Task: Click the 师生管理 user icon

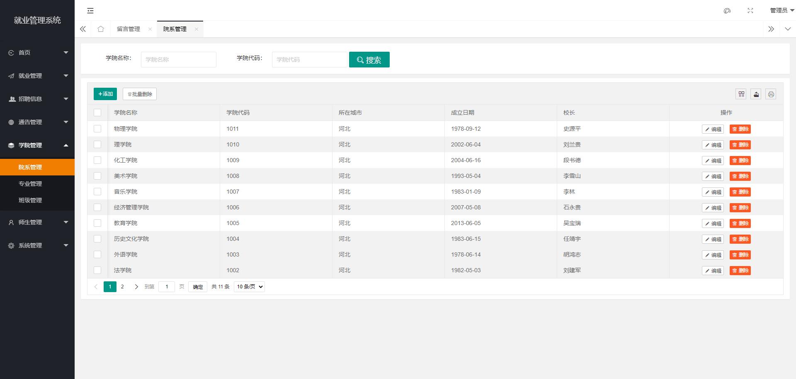Action: point(11,222)
